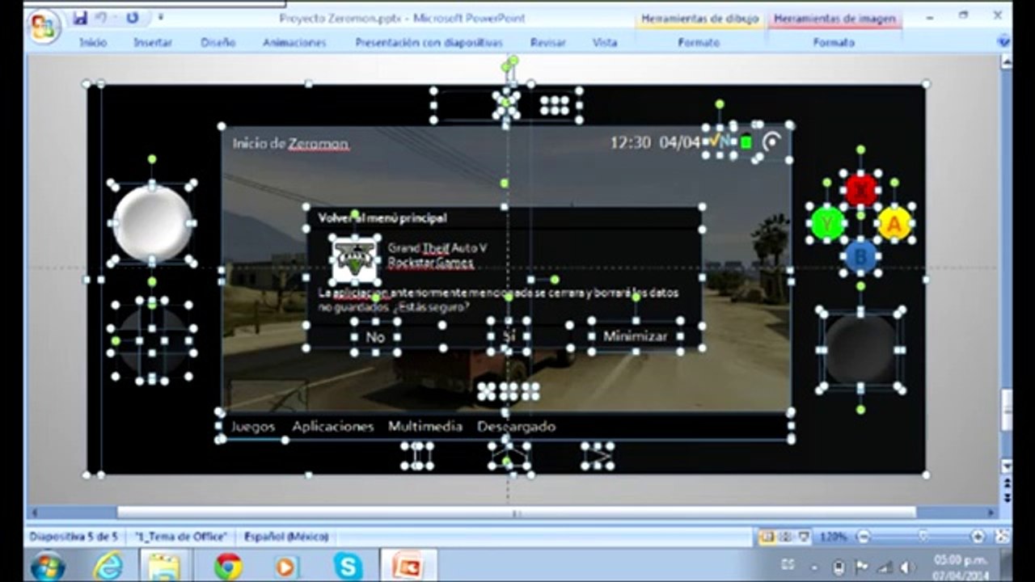The image size is (1035, 582).
Task: Open the Insertar ribbon tab
Action: point(153,43)
